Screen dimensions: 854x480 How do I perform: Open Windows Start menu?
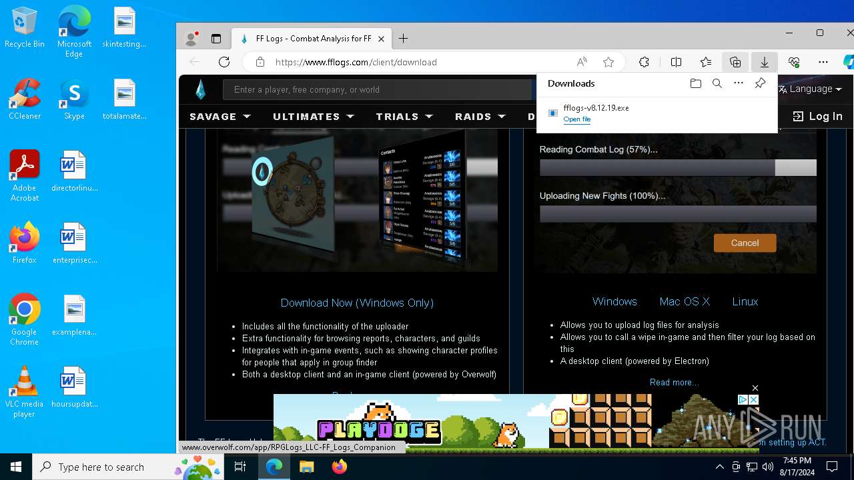pyautogui.click(x=16, y=467)
